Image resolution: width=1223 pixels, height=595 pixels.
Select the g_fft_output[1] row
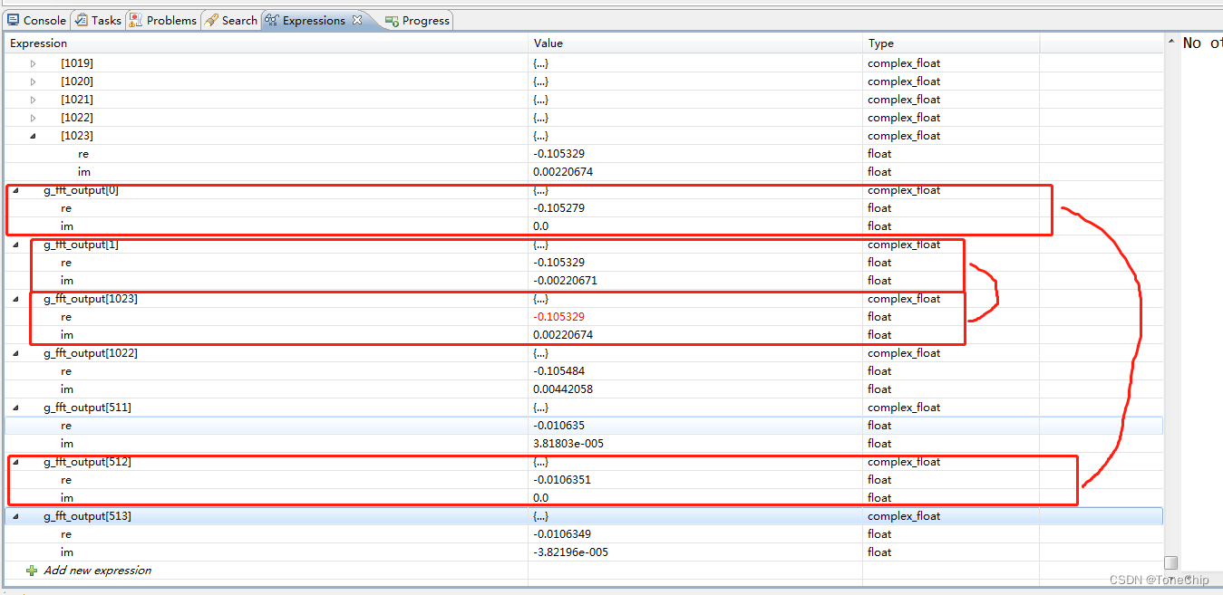coord(584,245)
